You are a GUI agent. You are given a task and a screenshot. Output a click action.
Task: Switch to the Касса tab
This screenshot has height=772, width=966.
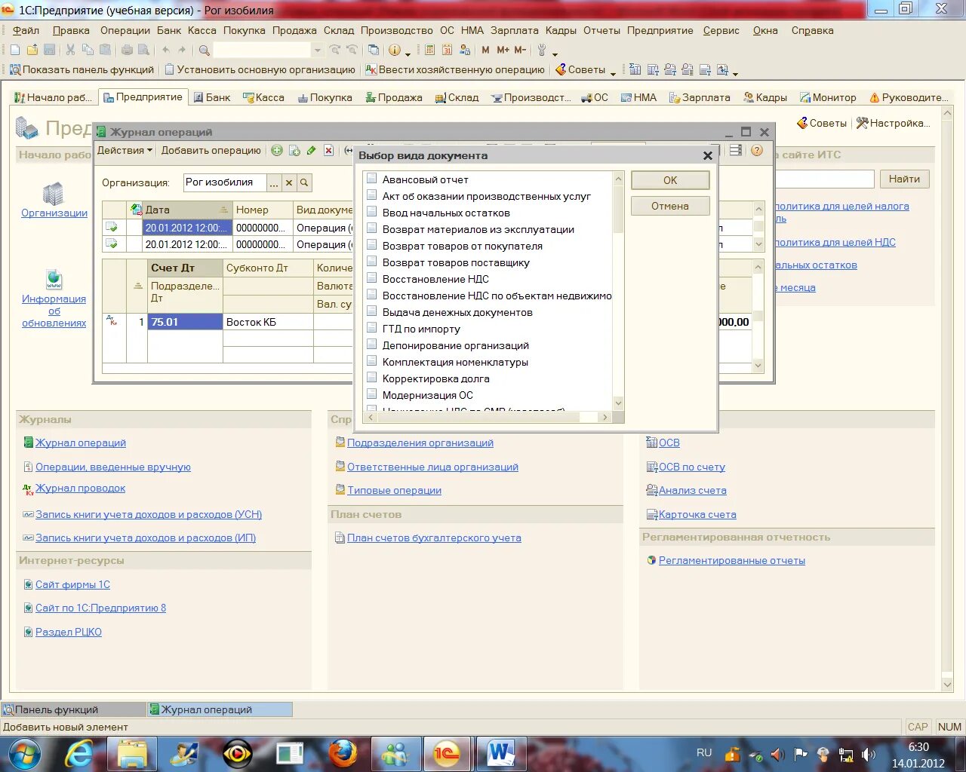[x=263, y=97]
